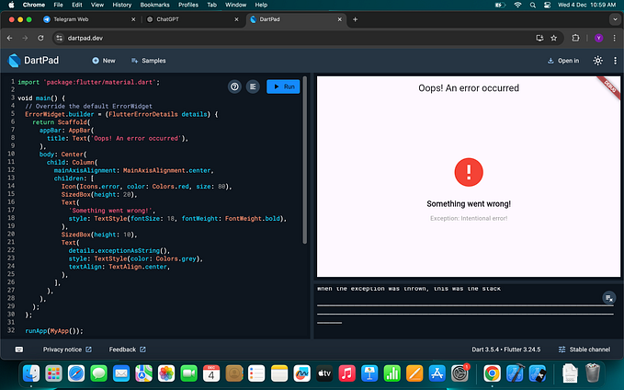624x390 pixels.
Task: Click the dartpad.dev address bar
Action: 294,38
